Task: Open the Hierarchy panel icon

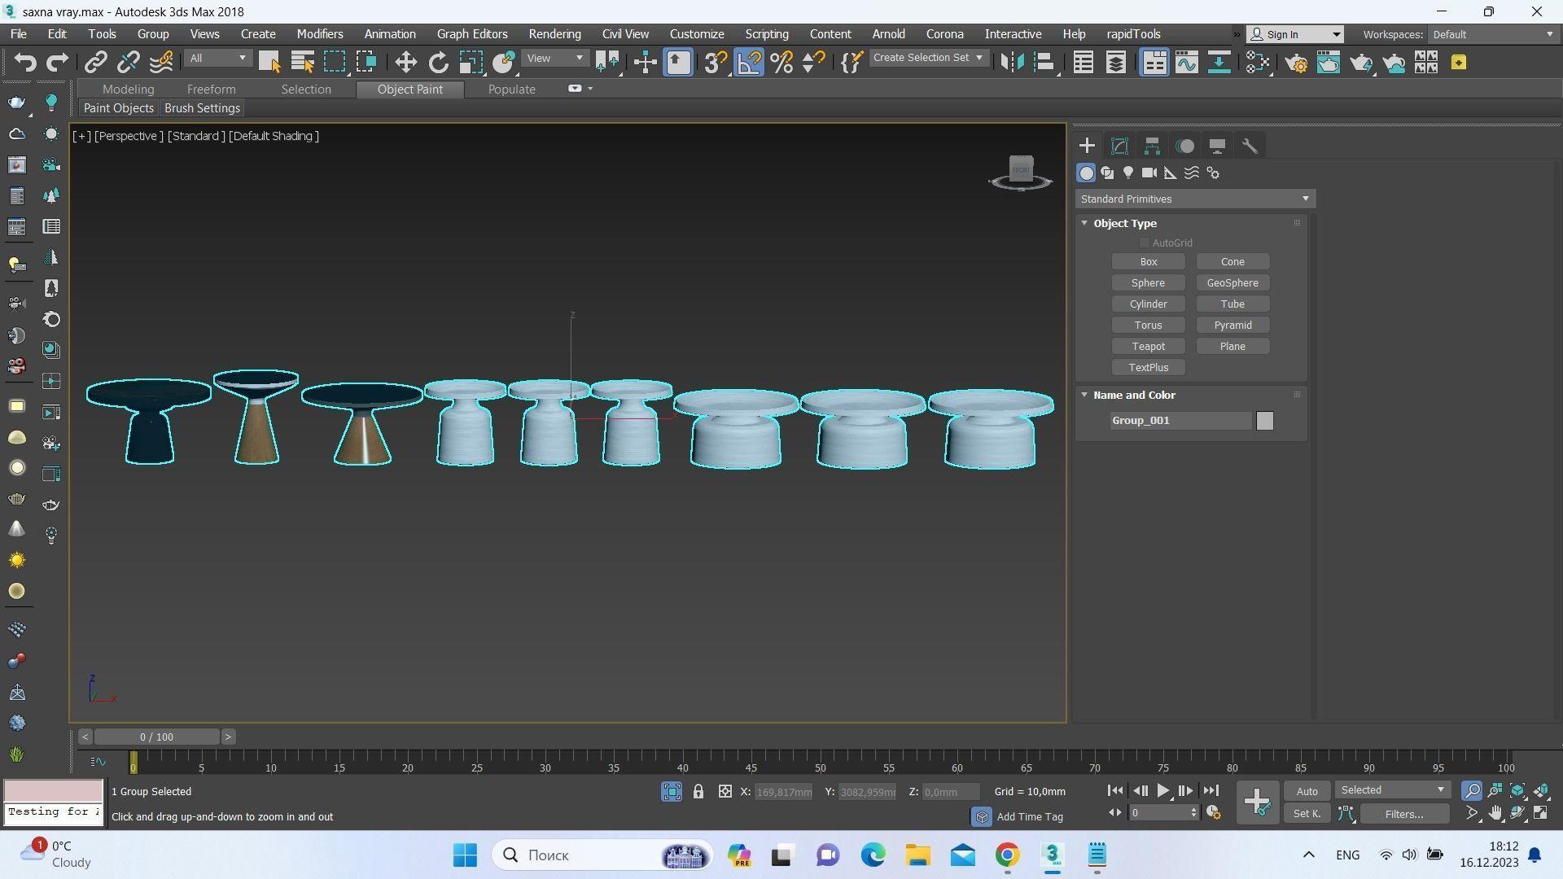Action: tap(1152, 146)
